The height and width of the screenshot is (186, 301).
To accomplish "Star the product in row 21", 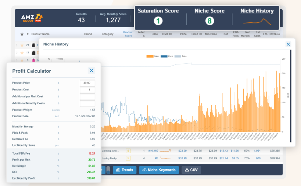I will coord(22,45).
